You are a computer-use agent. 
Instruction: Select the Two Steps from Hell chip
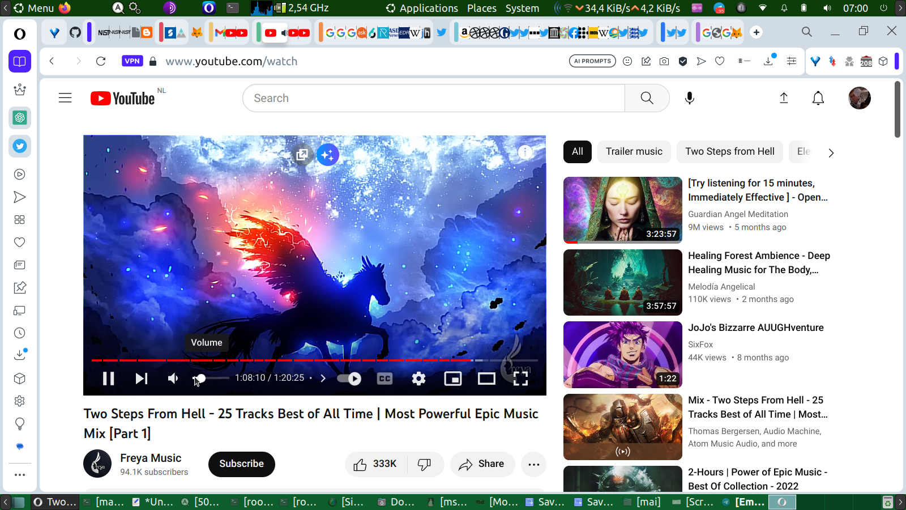[730, 151]
